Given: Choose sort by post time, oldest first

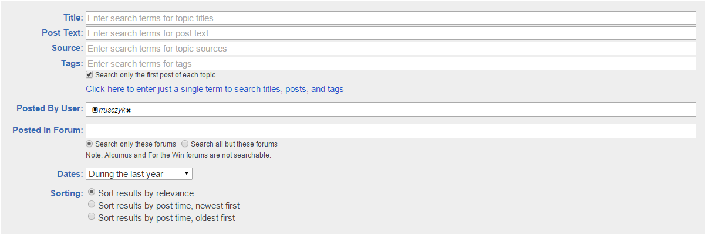Looking at the screenshot, I should coord(91,217).
